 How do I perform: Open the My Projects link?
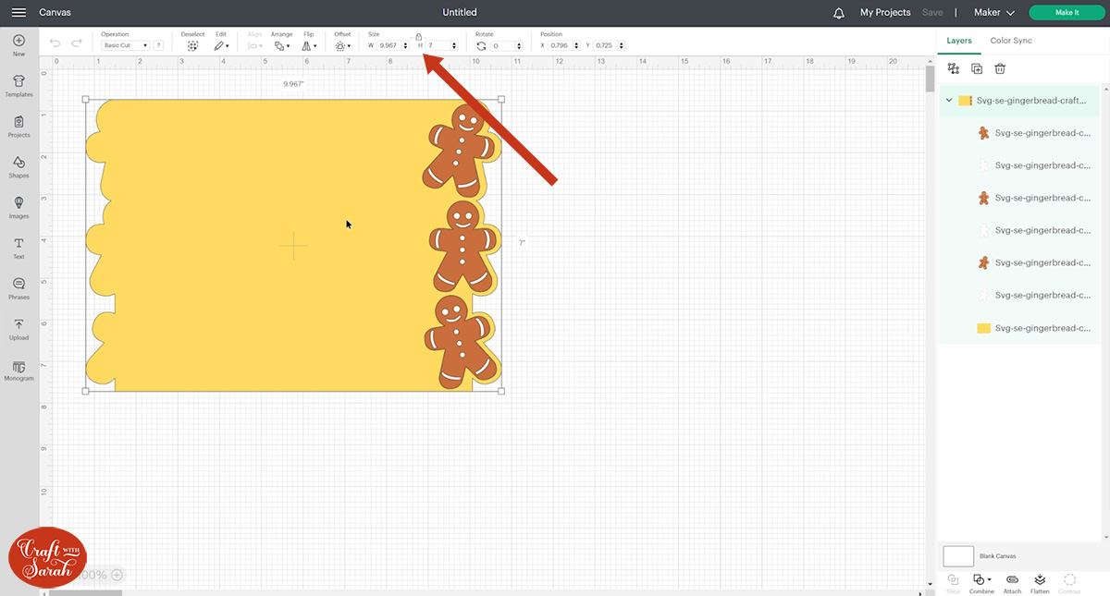pos(885,13)
